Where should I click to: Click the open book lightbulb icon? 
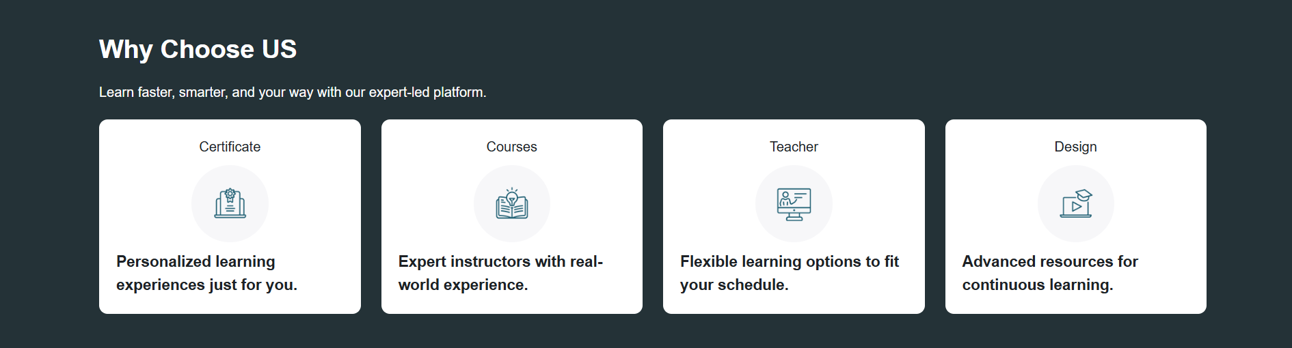512,203
